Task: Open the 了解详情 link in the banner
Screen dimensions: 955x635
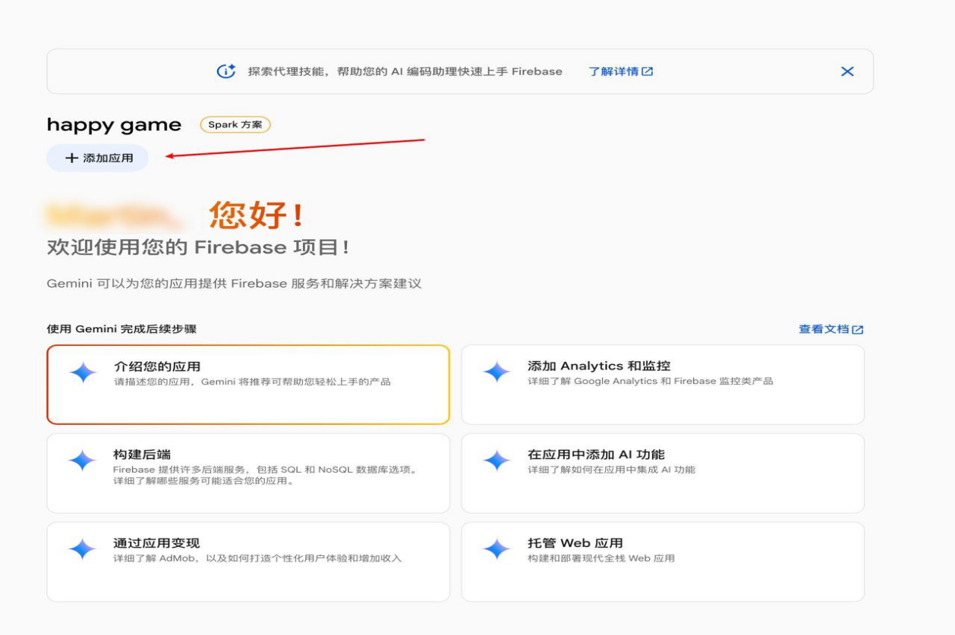Action: [621, 71]
